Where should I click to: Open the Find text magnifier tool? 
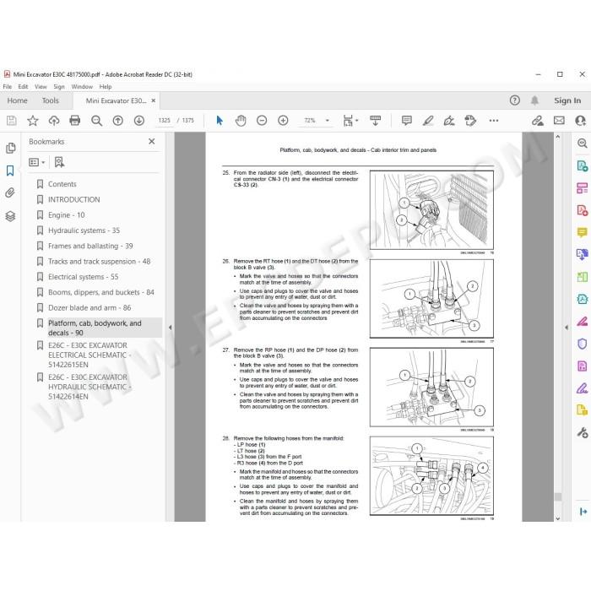pyautogui.click(x=96, y=121)
